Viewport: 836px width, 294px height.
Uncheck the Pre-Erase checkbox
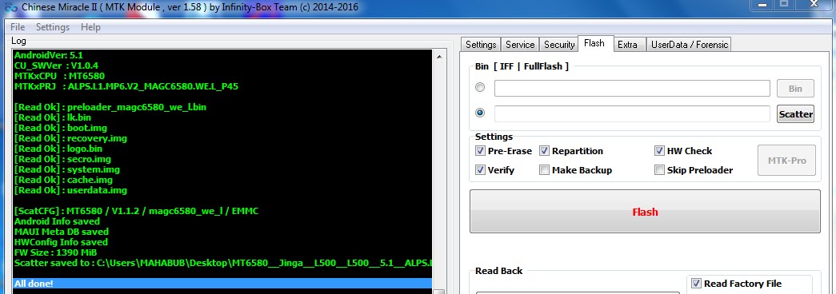tap(480, 151)
